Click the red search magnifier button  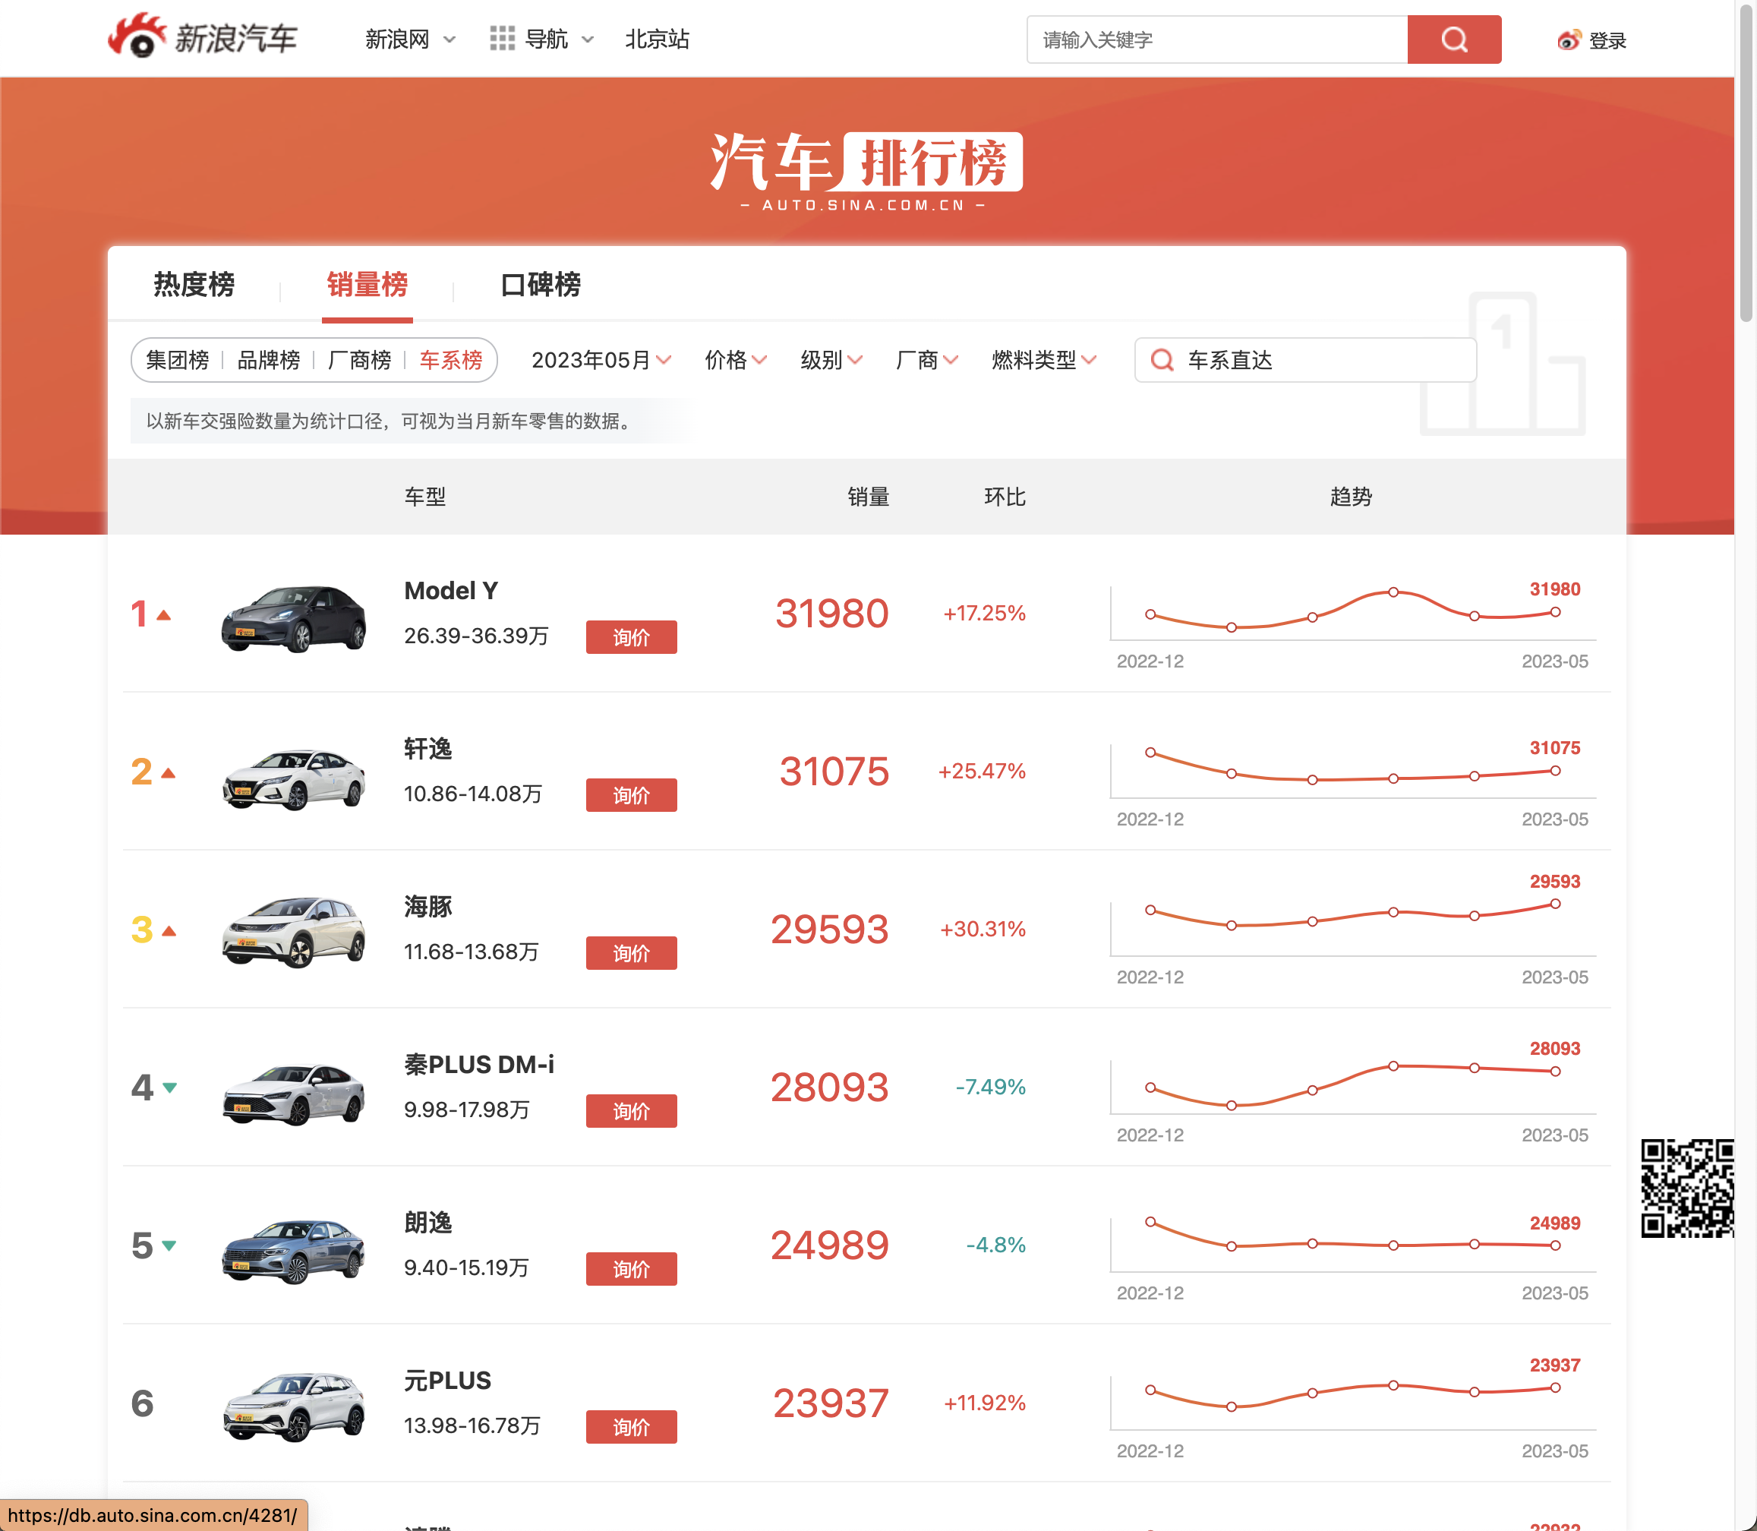(x=1454, y=39)
